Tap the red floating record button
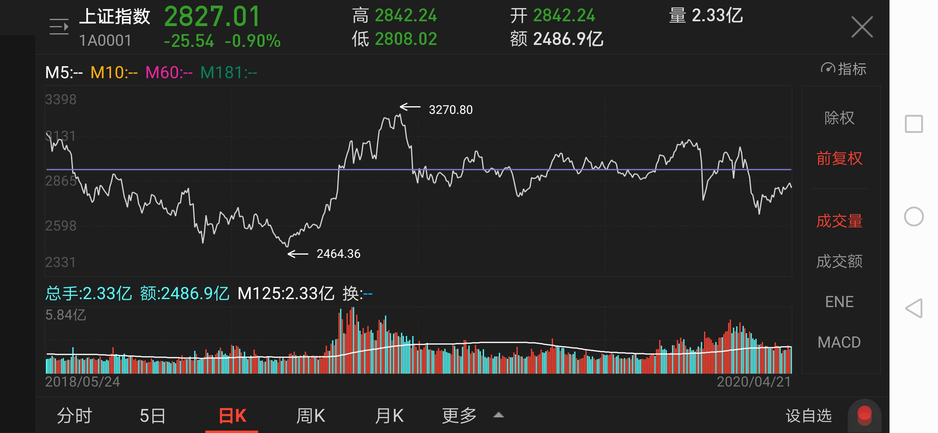The height and width of the screenshot is (433, 938). (864, 415)
